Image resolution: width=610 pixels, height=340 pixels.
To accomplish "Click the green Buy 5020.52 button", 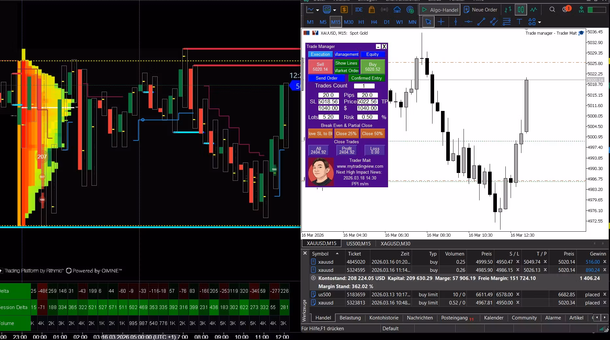I will coord(373,67).
